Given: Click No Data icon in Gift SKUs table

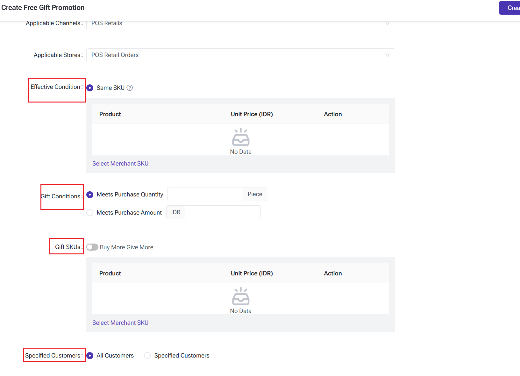Looking at the screenshot, I should pos(241,296).
